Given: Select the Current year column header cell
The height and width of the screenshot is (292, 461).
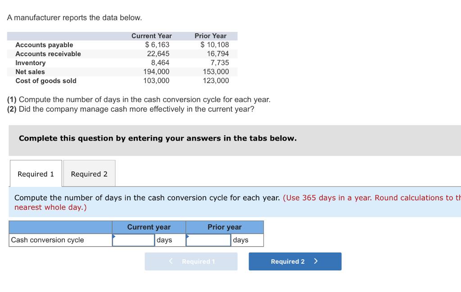Looking at the screenshot, I should pos(149,227).
